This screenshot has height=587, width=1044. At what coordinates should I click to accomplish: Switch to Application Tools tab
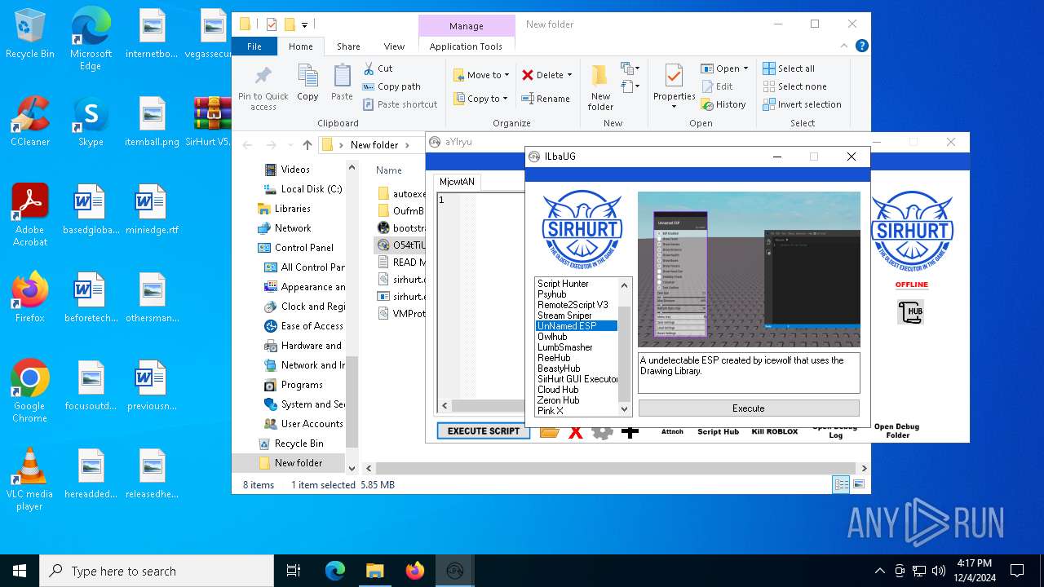point(466,46)
